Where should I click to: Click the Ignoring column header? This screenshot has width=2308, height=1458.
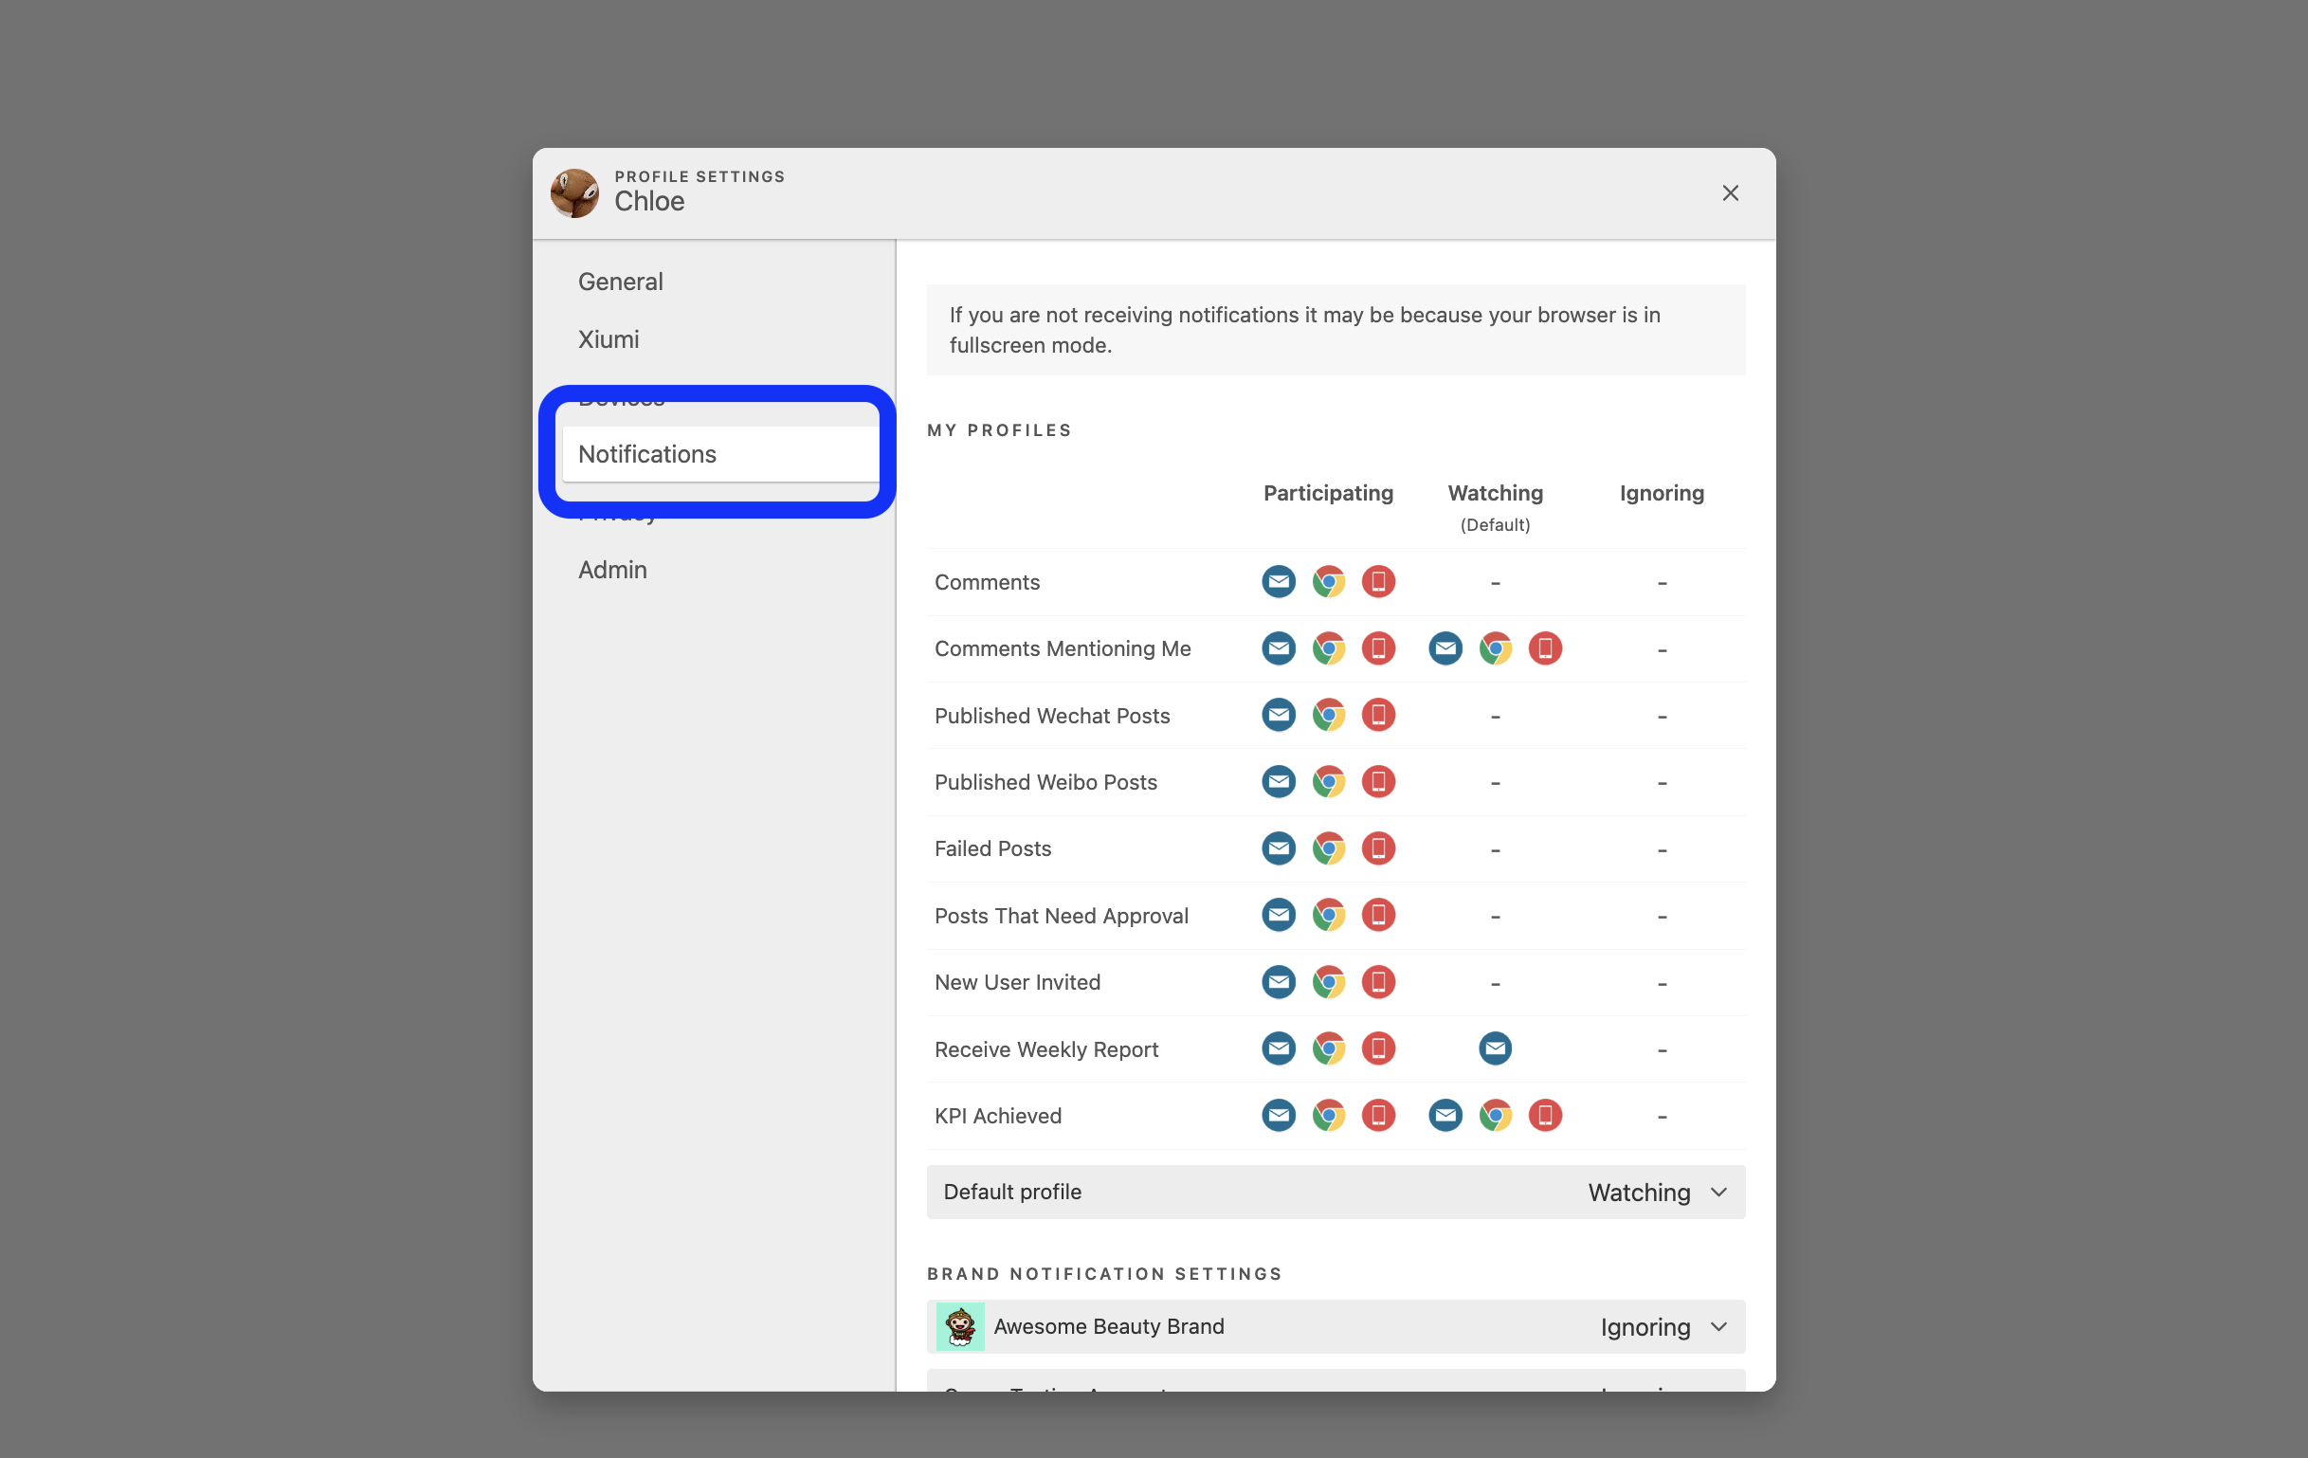[x=1662, y=494]
